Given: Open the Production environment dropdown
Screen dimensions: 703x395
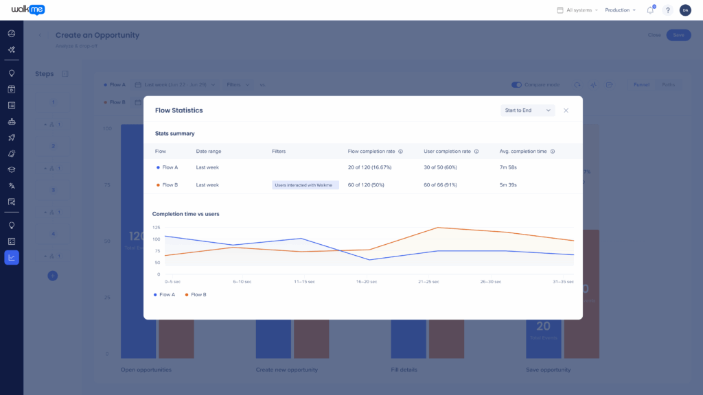Looking at the screenshot, I should [x=620, y=10].
